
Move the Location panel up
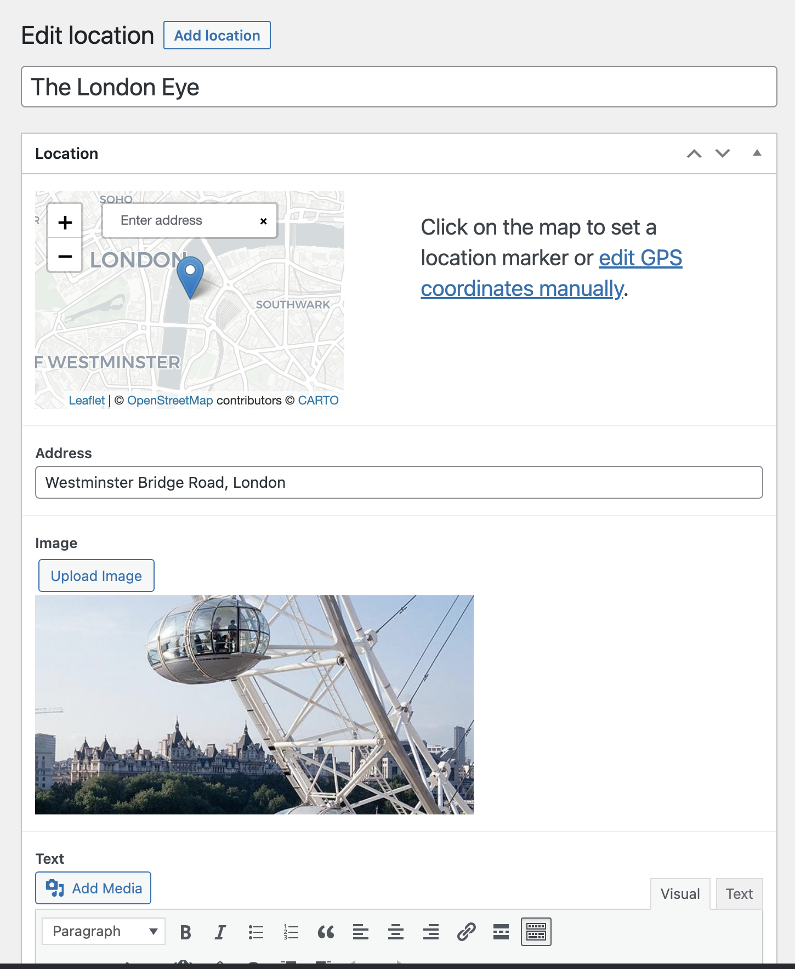click(x=694, y=153)
